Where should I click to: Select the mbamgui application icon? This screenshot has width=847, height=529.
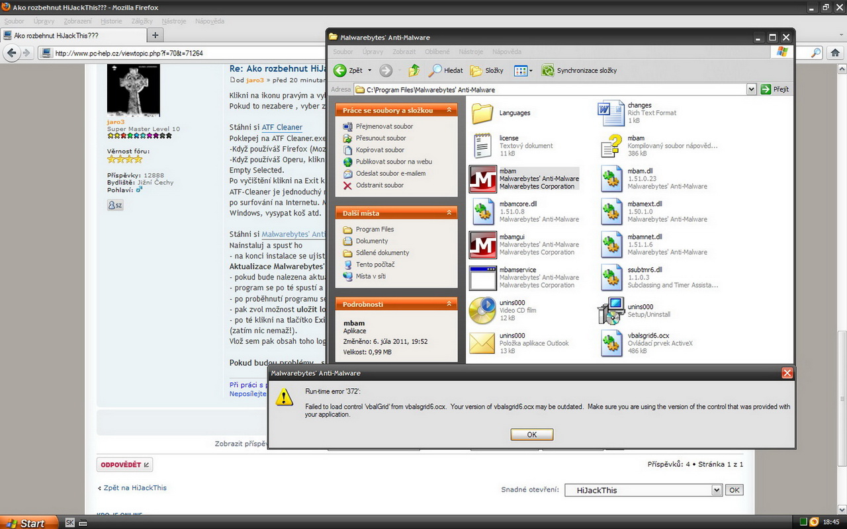[482, 245]
